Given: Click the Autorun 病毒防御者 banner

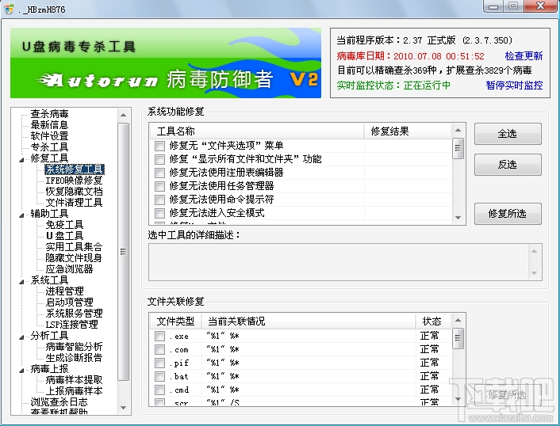Looking at the screenshot, I should (x=166, y=63).
